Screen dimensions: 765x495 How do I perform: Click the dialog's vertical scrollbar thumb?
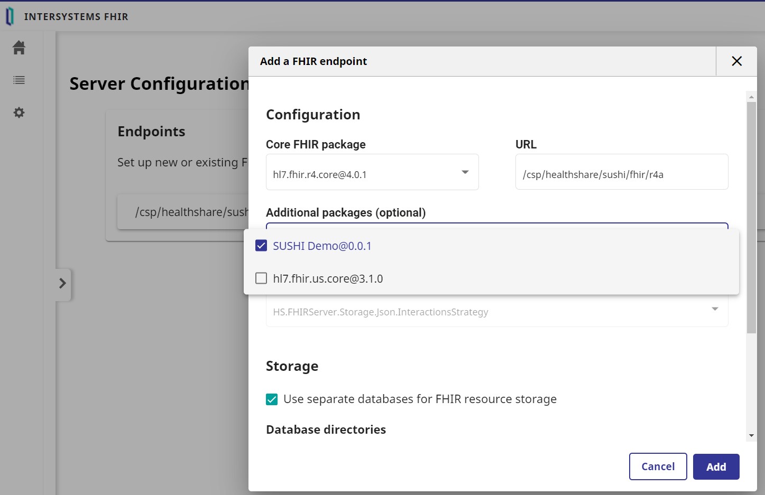click(x=751, y=217)
